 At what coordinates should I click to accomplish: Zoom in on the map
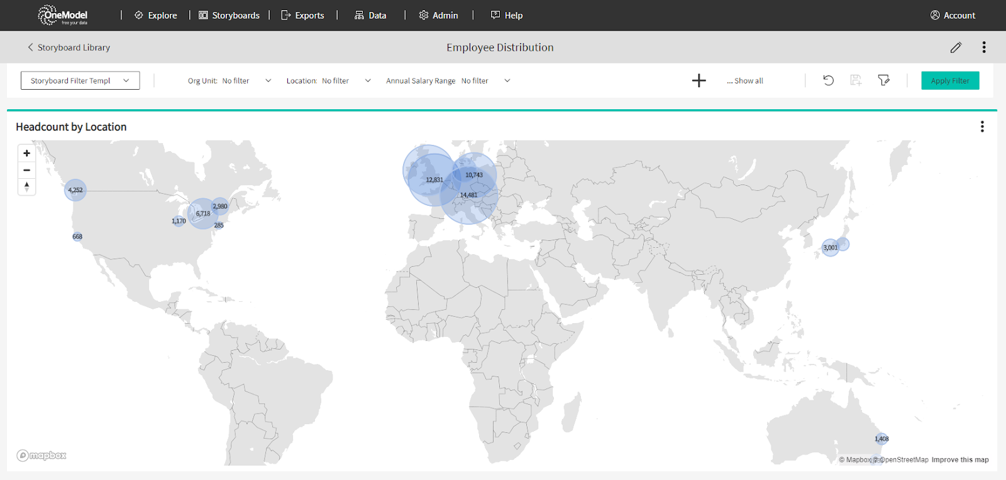(26, 153)
